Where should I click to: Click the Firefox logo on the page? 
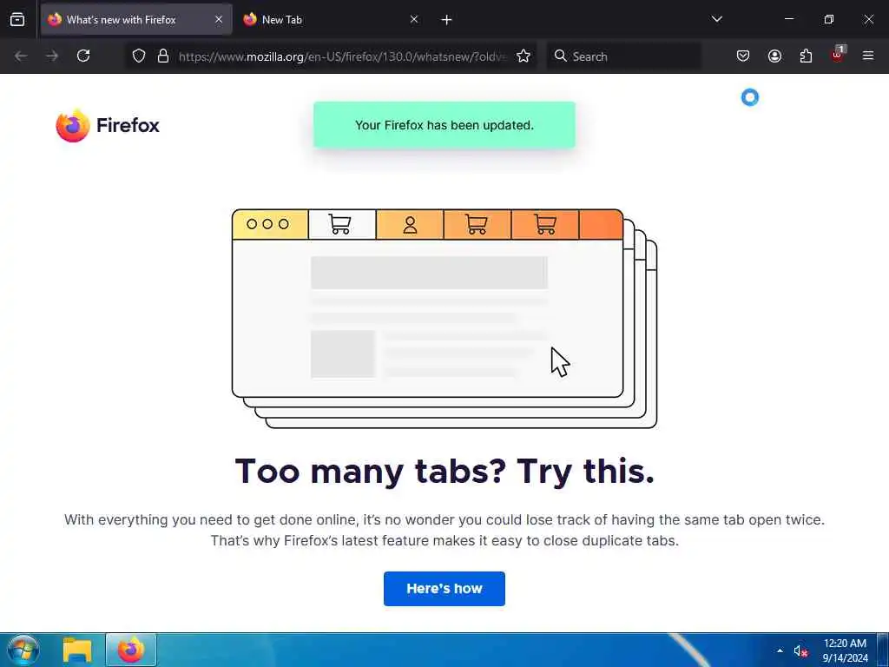point(108,125)
